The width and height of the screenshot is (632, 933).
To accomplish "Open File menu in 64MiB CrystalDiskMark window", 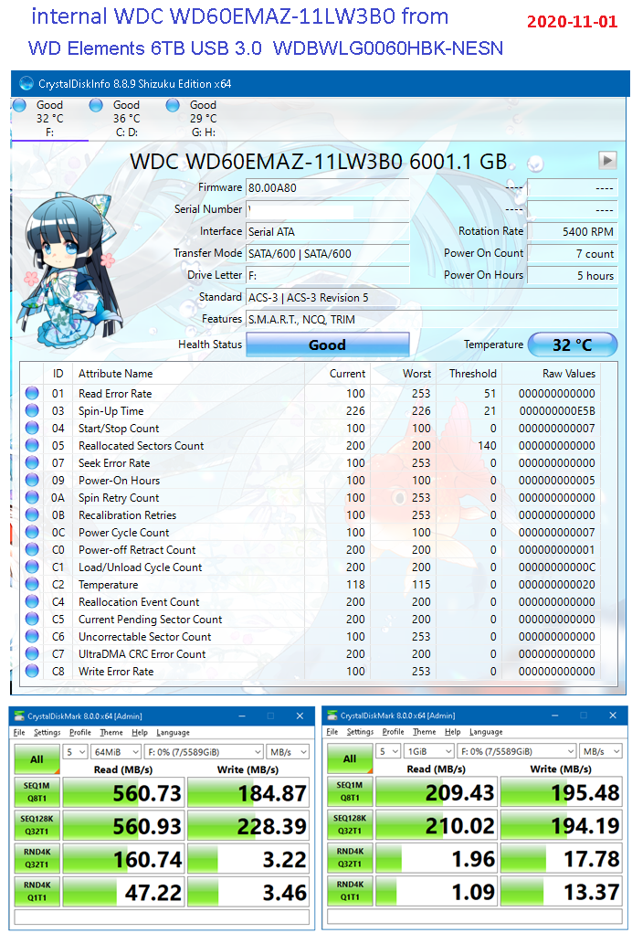I will click(x=19, y=733).
